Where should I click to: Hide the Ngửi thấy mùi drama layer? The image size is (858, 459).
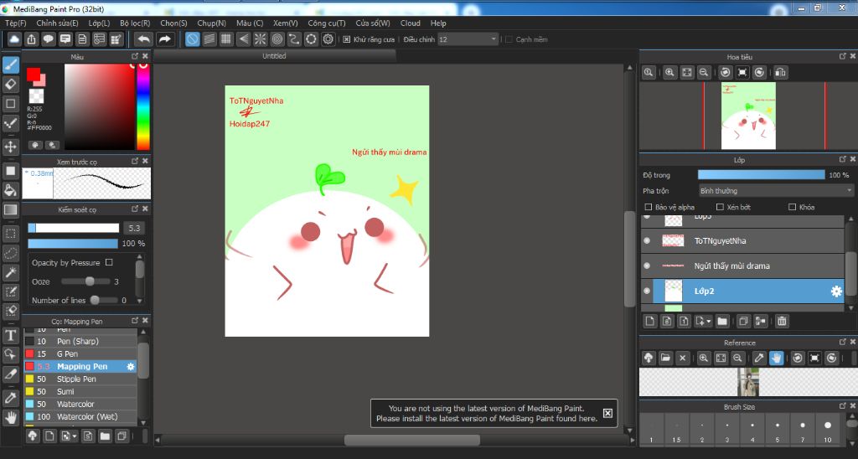click(x=647, y=266)
